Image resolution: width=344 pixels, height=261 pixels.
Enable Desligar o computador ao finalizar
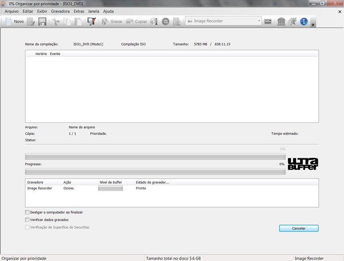(x=27, y=212)
